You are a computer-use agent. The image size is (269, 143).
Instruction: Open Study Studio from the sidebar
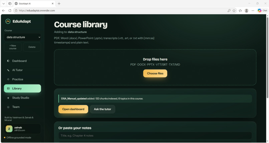pyautogui.click(x=22, y=98)
